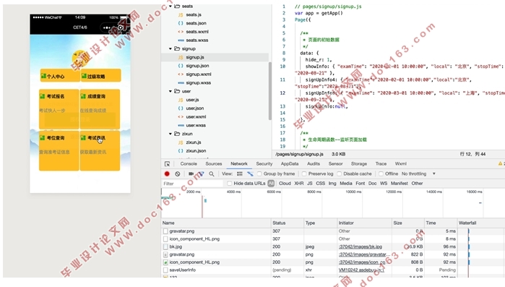Switch to the Wxml tab
This screenshot has height=287, width=505.
pyautogui.click(x=401, y=163)
